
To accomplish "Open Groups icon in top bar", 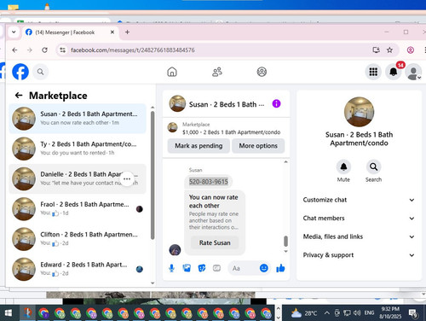I will [262, 72].
